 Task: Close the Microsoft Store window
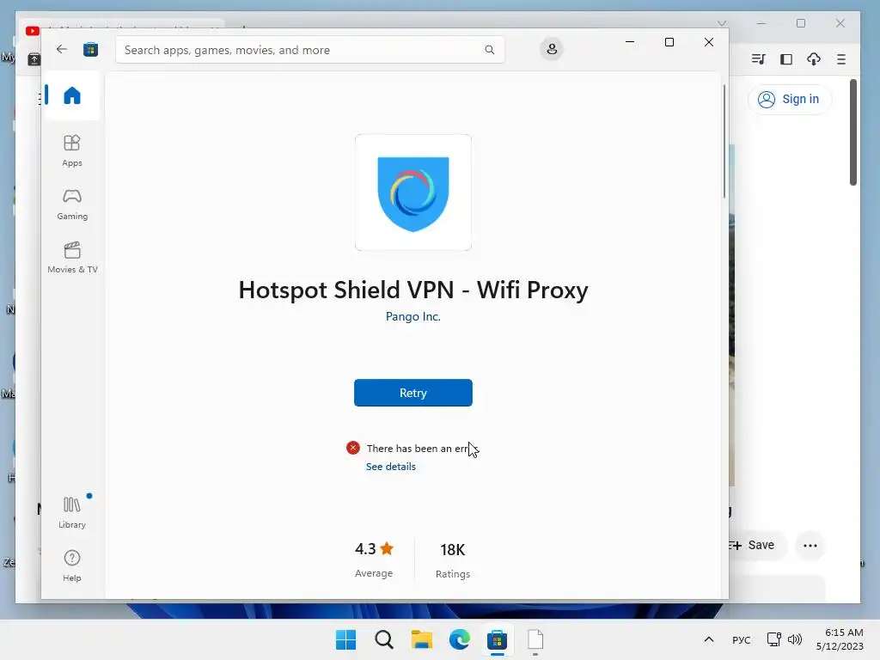point(709,42)
